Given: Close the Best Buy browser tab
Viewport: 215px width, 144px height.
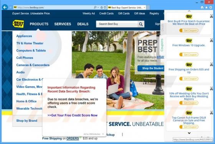Looking at the screenshot, I should click(x=144, y=8).
